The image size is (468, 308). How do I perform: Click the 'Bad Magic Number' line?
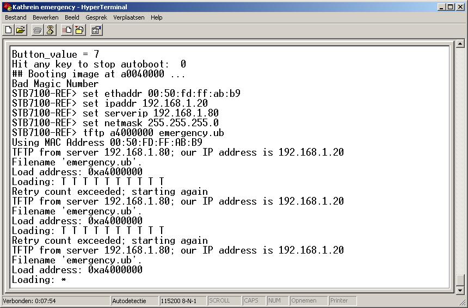(55, 84)
